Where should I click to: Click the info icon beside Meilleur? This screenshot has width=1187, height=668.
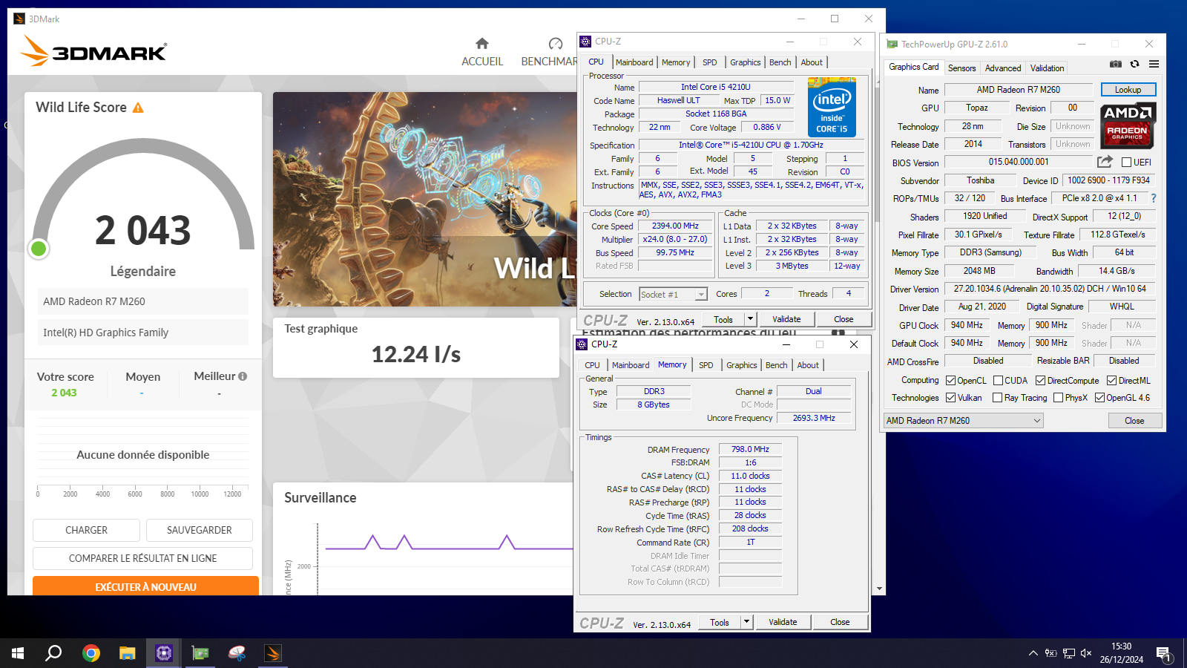click(x=243, y=376)
